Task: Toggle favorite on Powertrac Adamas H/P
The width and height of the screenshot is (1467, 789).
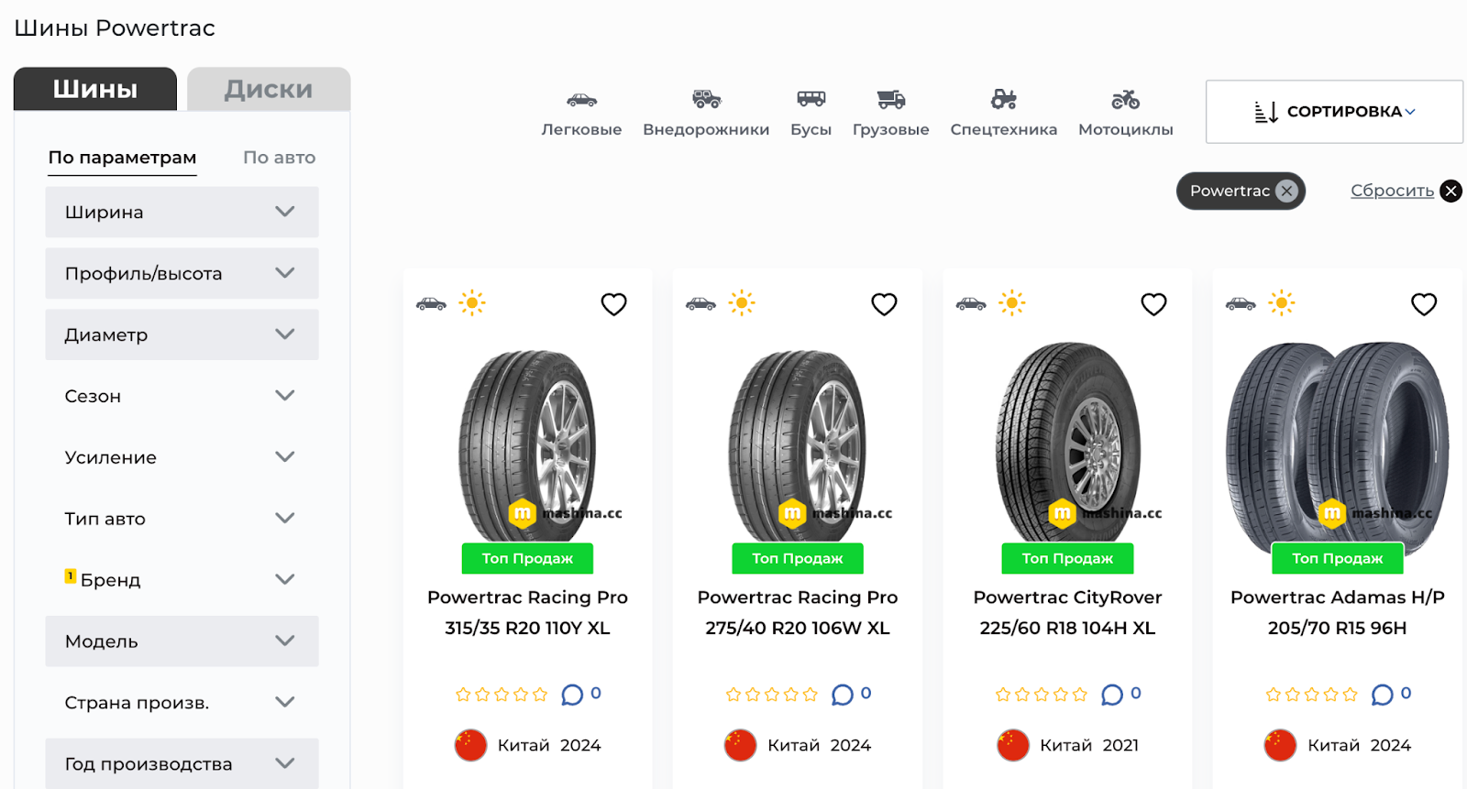Action: click(1423, 304)
